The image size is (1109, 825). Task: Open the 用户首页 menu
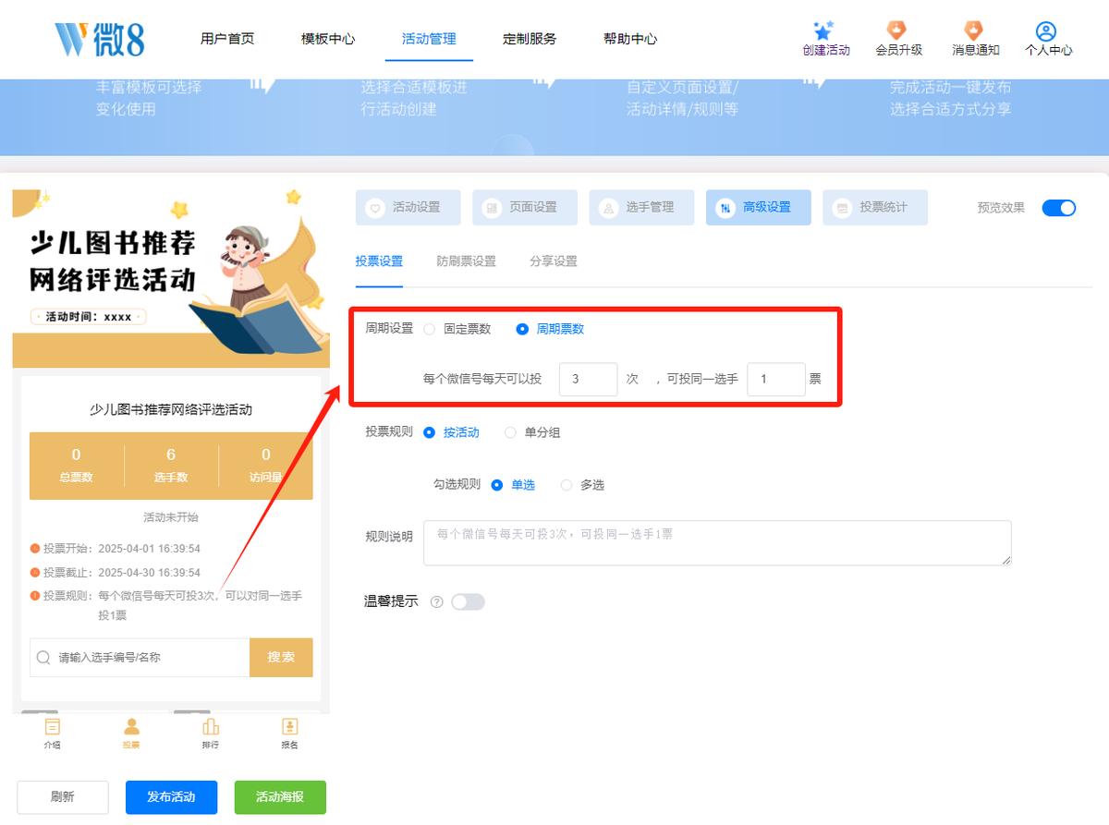(227, 39)
